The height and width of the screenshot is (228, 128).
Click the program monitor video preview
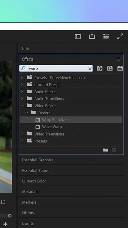point(6,127)
